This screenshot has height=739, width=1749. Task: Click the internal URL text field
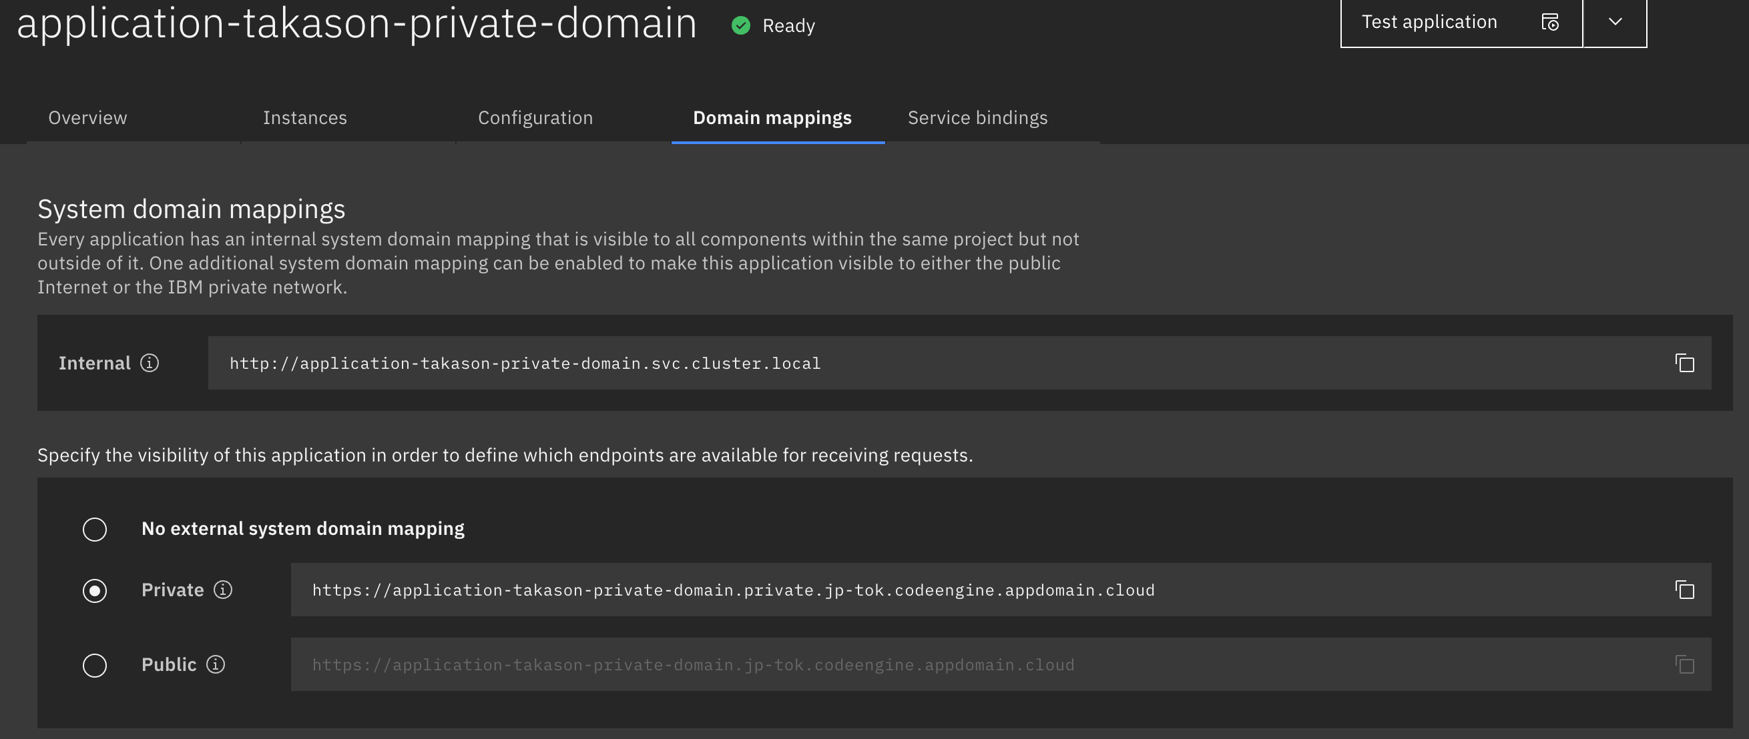(x=883, y=363)
